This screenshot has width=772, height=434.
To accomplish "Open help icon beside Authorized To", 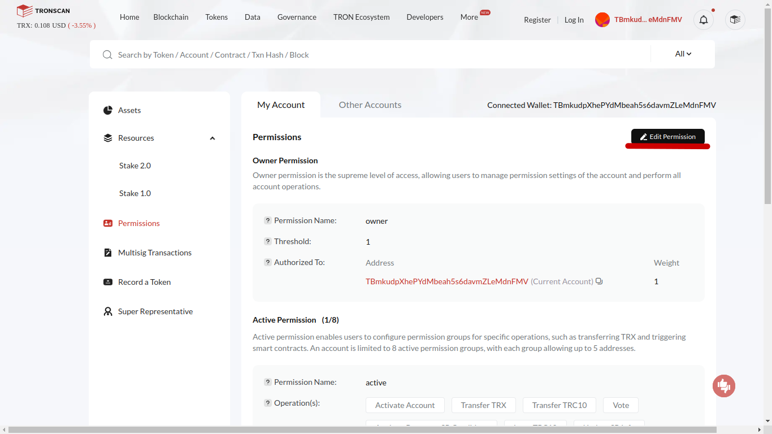I will click(x=268, y=262).
